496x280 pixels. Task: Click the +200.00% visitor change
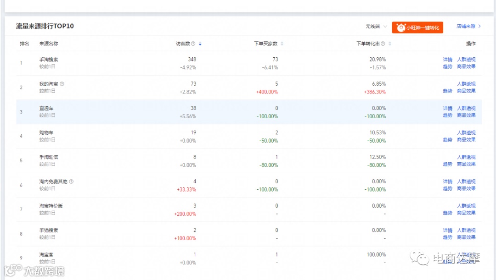(185, 214)
